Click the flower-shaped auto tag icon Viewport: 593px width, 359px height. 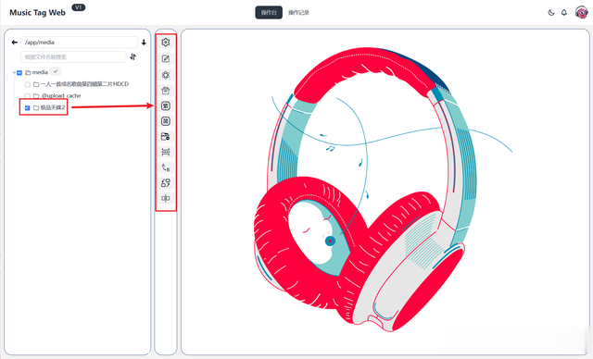click(165, 75)
